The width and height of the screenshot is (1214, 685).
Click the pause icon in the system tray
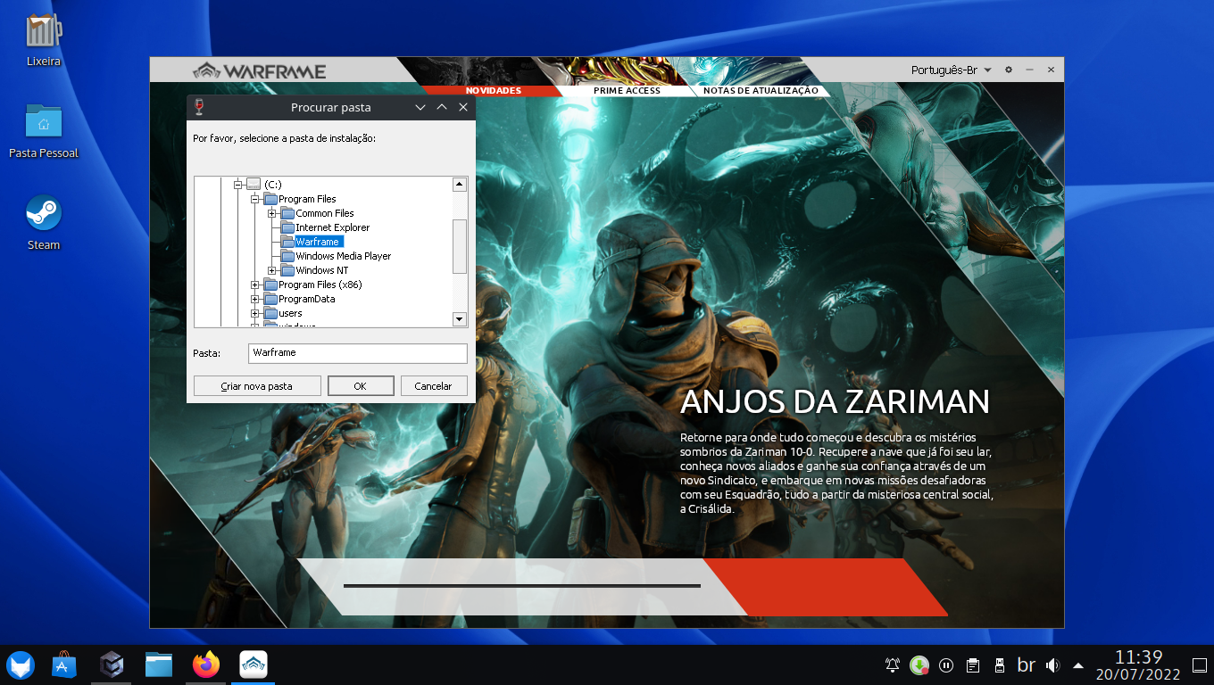(x=946, y=665)
